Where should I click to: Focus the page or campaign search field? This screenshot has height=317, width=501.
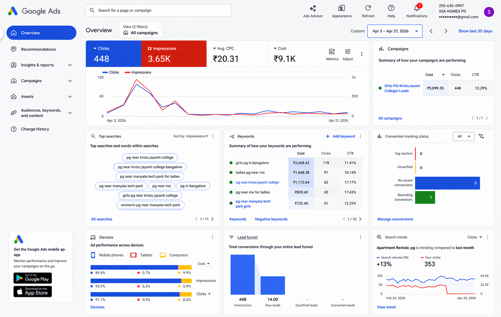[158, 10]
